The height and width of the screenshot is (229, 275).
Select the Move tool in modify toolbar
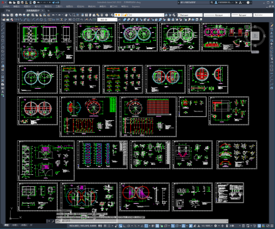click(272, 44)
